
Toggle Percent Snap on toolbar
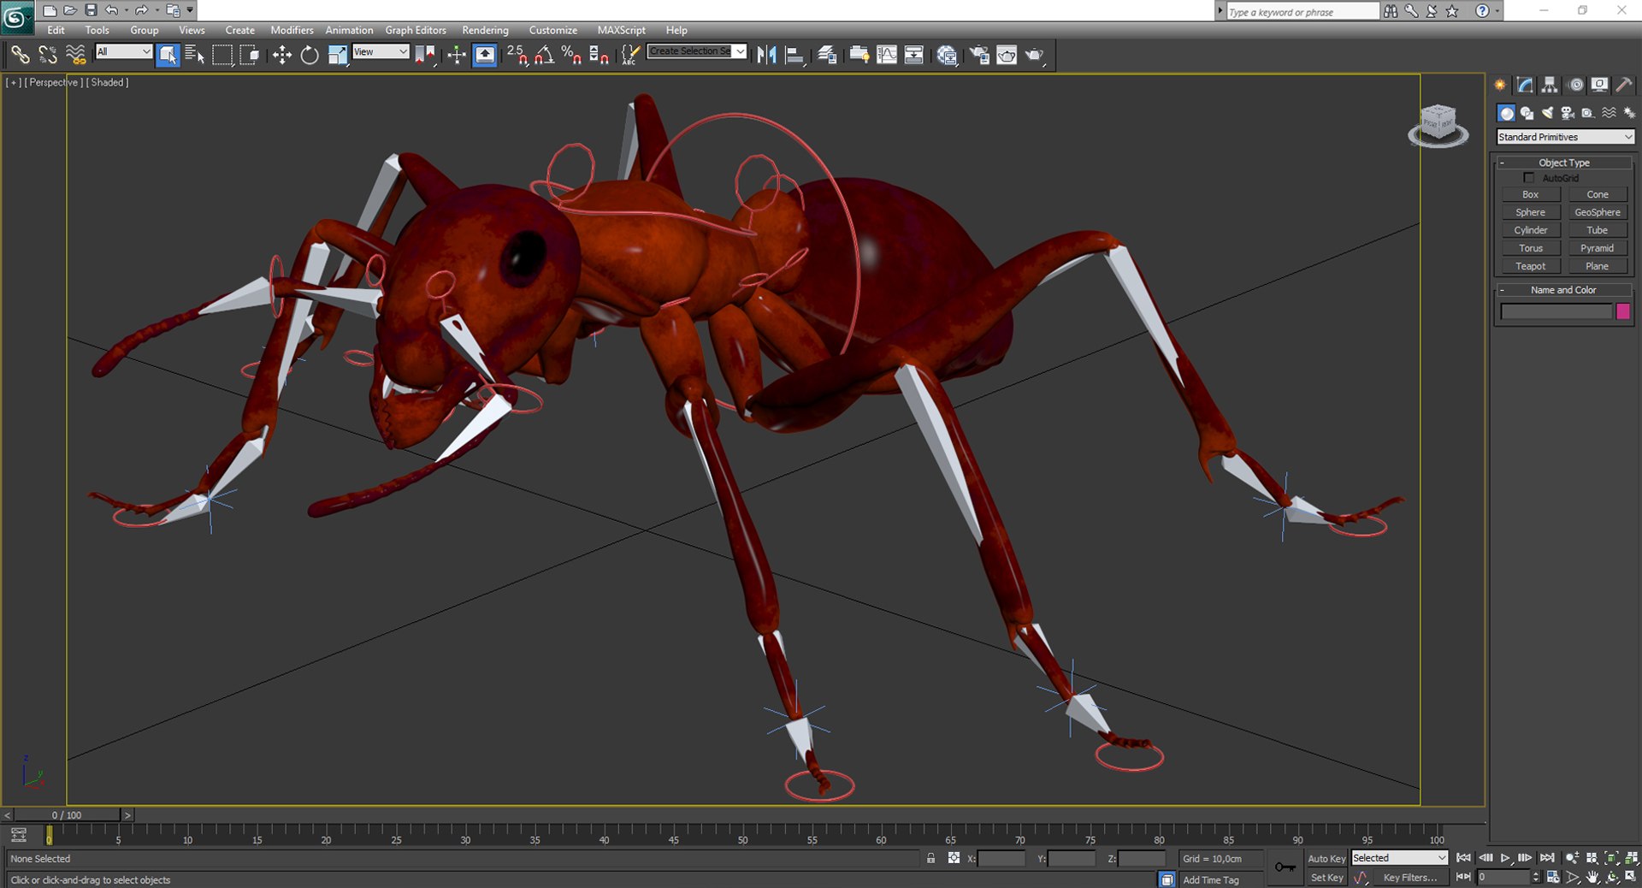click(x=571, y=55)
